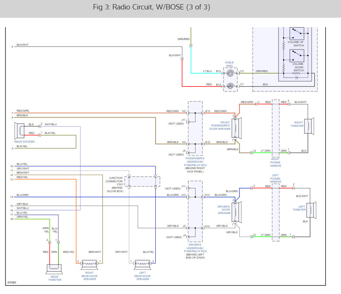Select the Right Rear Door Speaker symbol

89,265
